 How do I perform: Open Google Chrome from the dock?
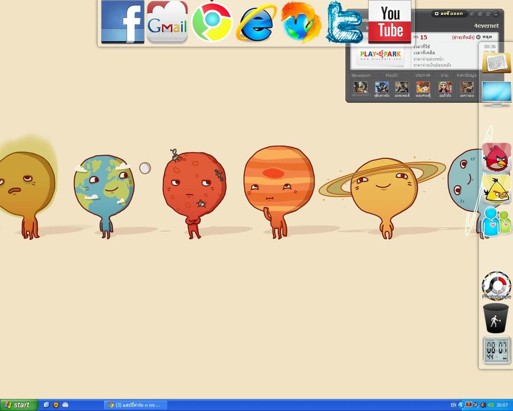pos(212,21)
